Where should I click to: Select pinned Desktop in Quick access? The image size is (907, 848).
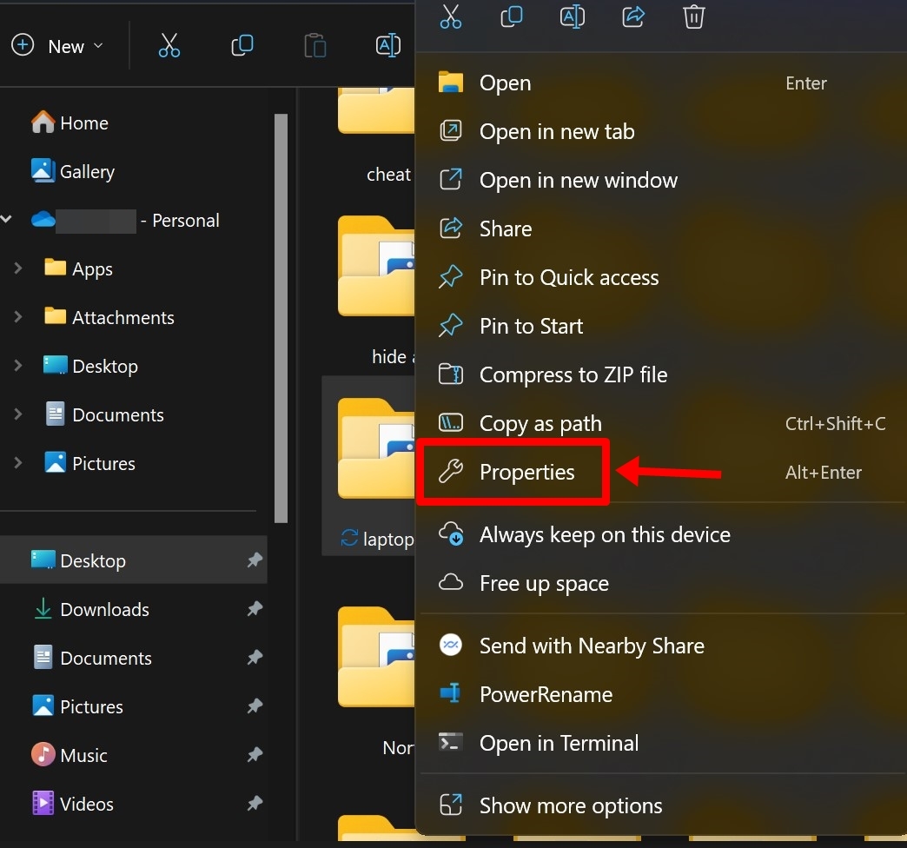(134, 560)
